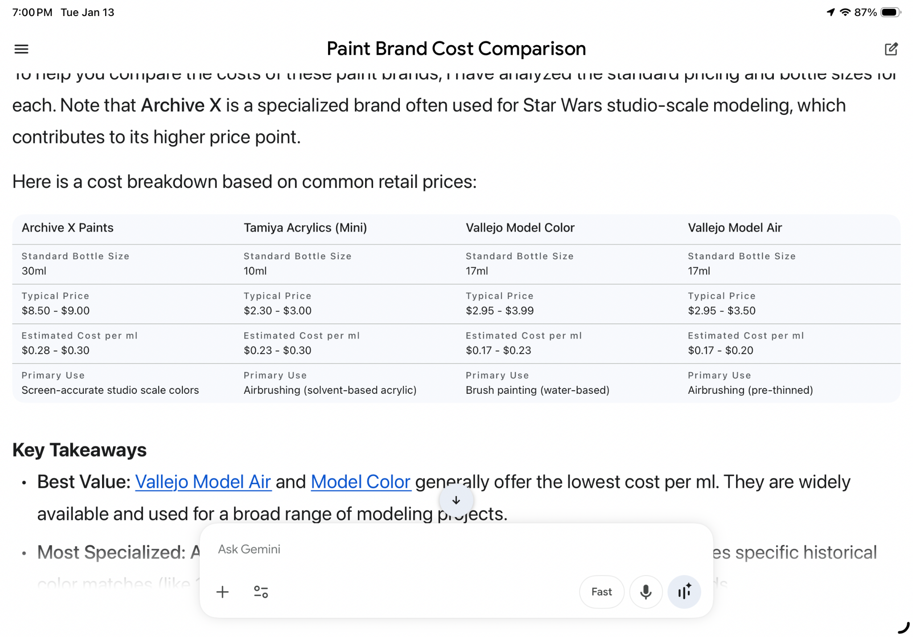
Task: Tap the plus attachment icon
Action: pyautogui.click(x=222, y=592)
